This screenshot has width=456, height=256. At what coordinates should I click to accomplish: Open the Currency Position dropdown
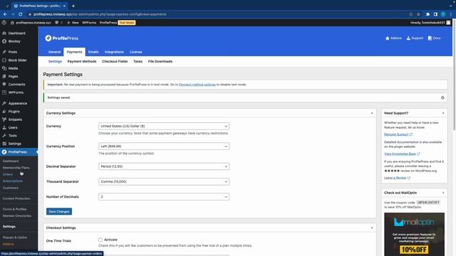click(x=164, y=146)
